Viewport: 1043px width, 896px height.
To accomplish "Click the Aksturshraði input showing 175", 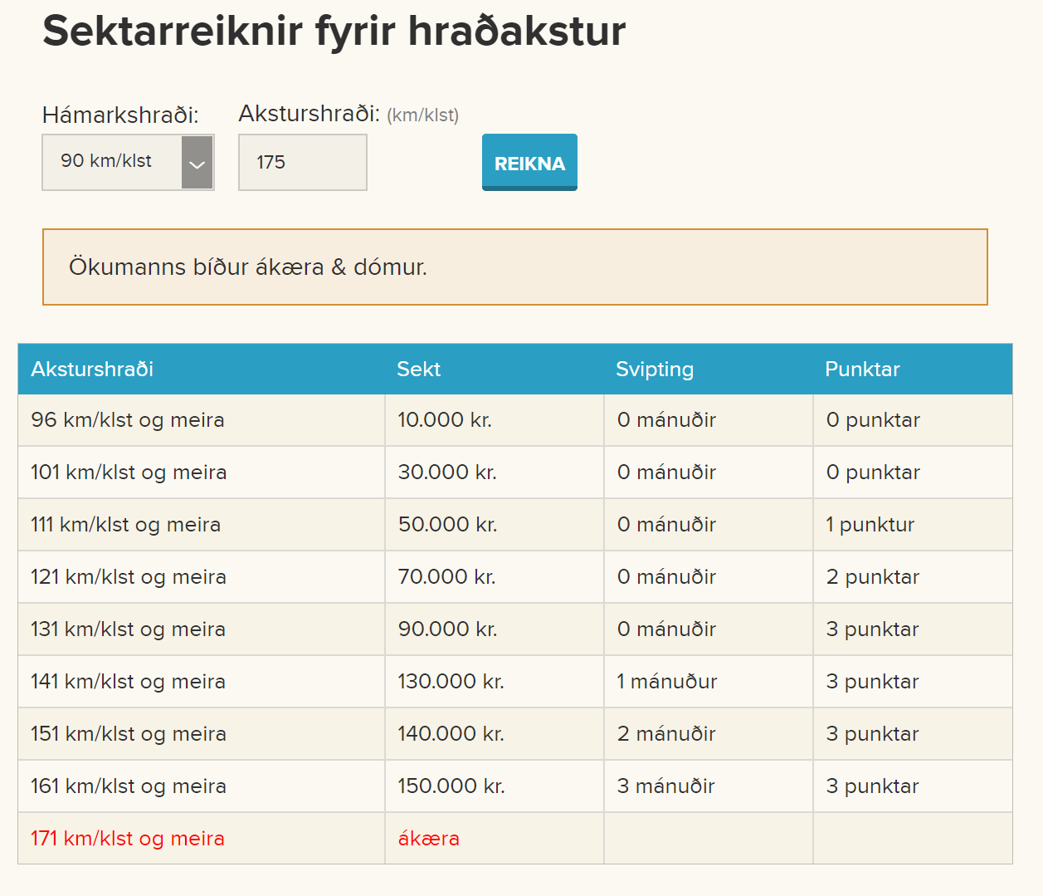I will [x=302, y=162].
